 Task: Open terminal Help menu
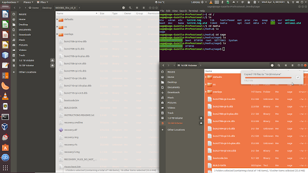202,11
